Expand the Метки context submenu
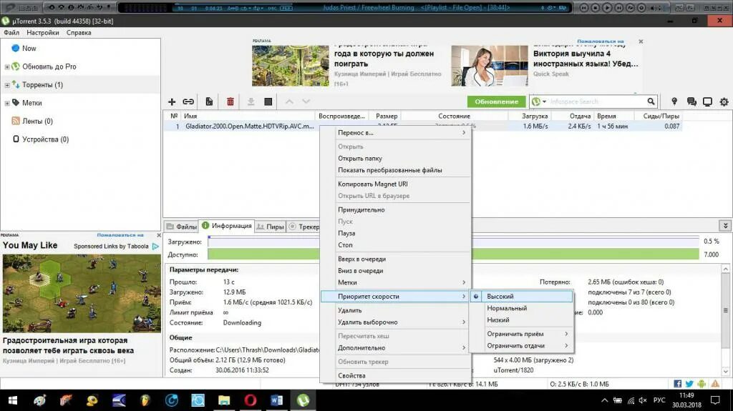The width and height of the screenshot is (733, 411). pyautogui.click(x=395, y=282)
